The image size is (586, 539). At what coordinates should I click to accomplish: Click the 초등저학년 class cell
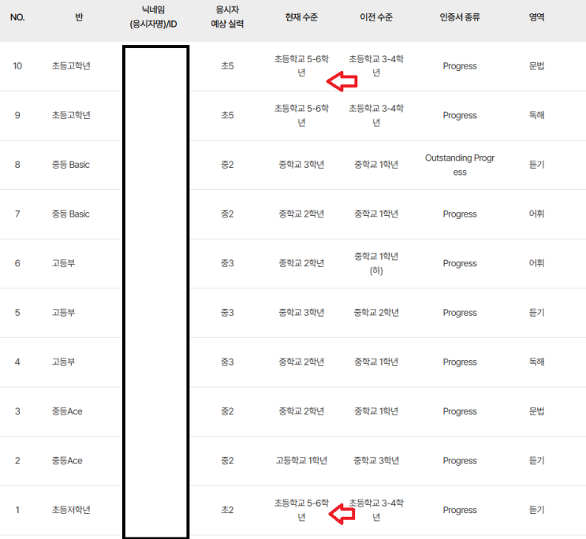pos(71,510)
